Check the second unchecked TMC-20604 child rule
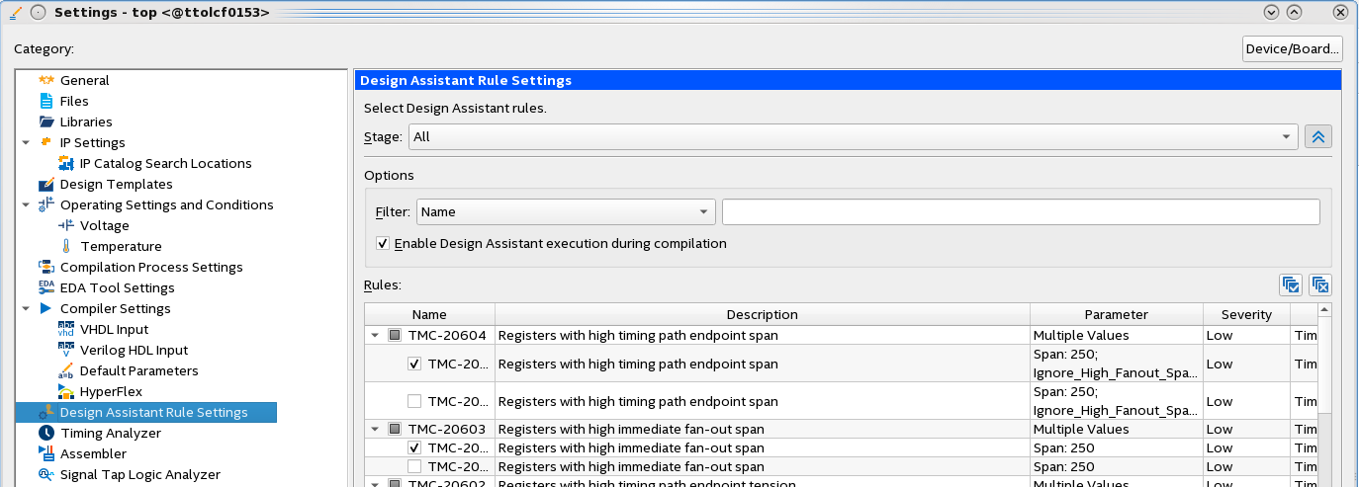 pyautogui.click(x=414, y=401)
